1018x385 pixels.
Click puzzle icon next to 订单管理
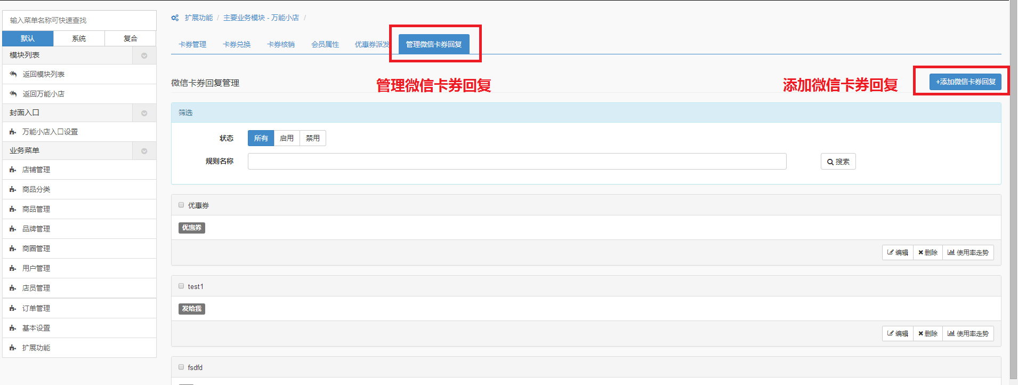[13, 308]
